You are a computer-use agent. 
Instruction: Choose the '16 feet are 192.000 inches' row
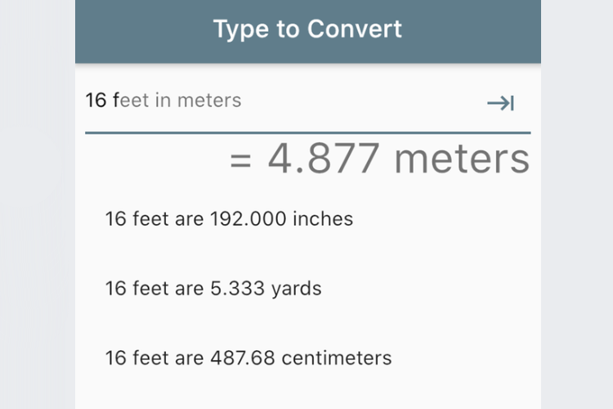click(x=307, y=218)
